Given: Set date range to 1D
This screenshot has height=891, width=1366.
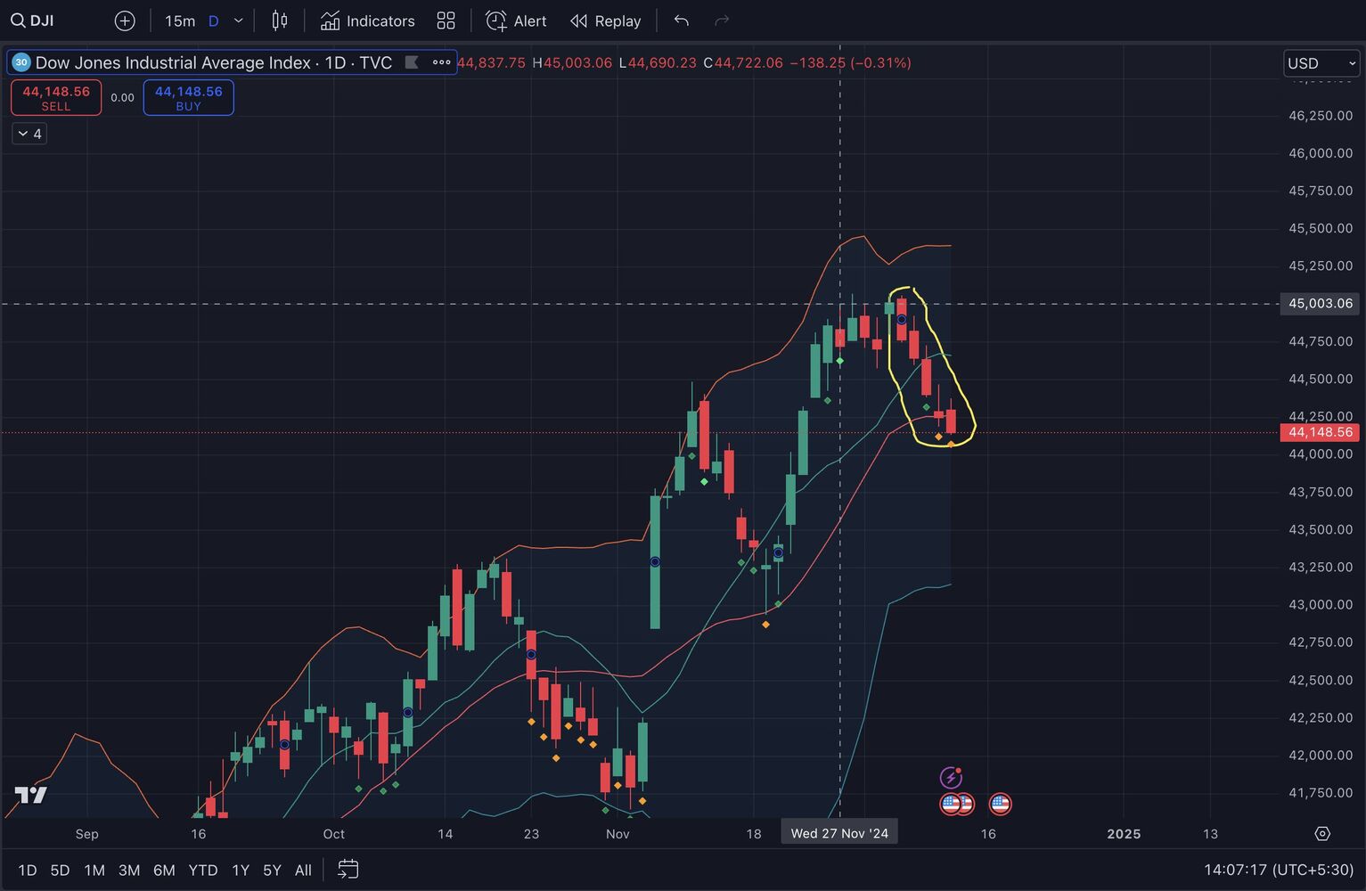Looking at the screenshot, I should [x=28, y=870].
